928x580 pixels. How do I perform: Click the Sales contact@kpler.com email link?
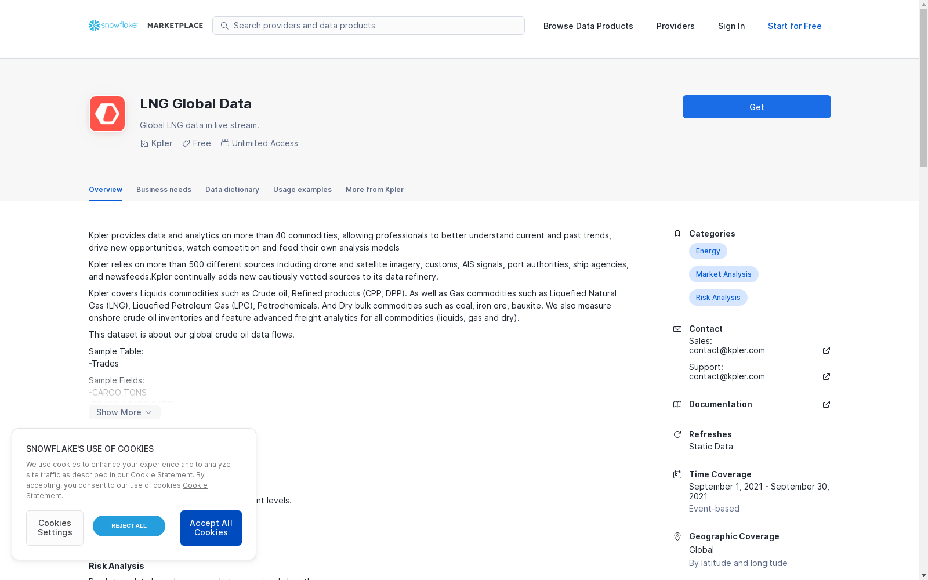[727, 350]
